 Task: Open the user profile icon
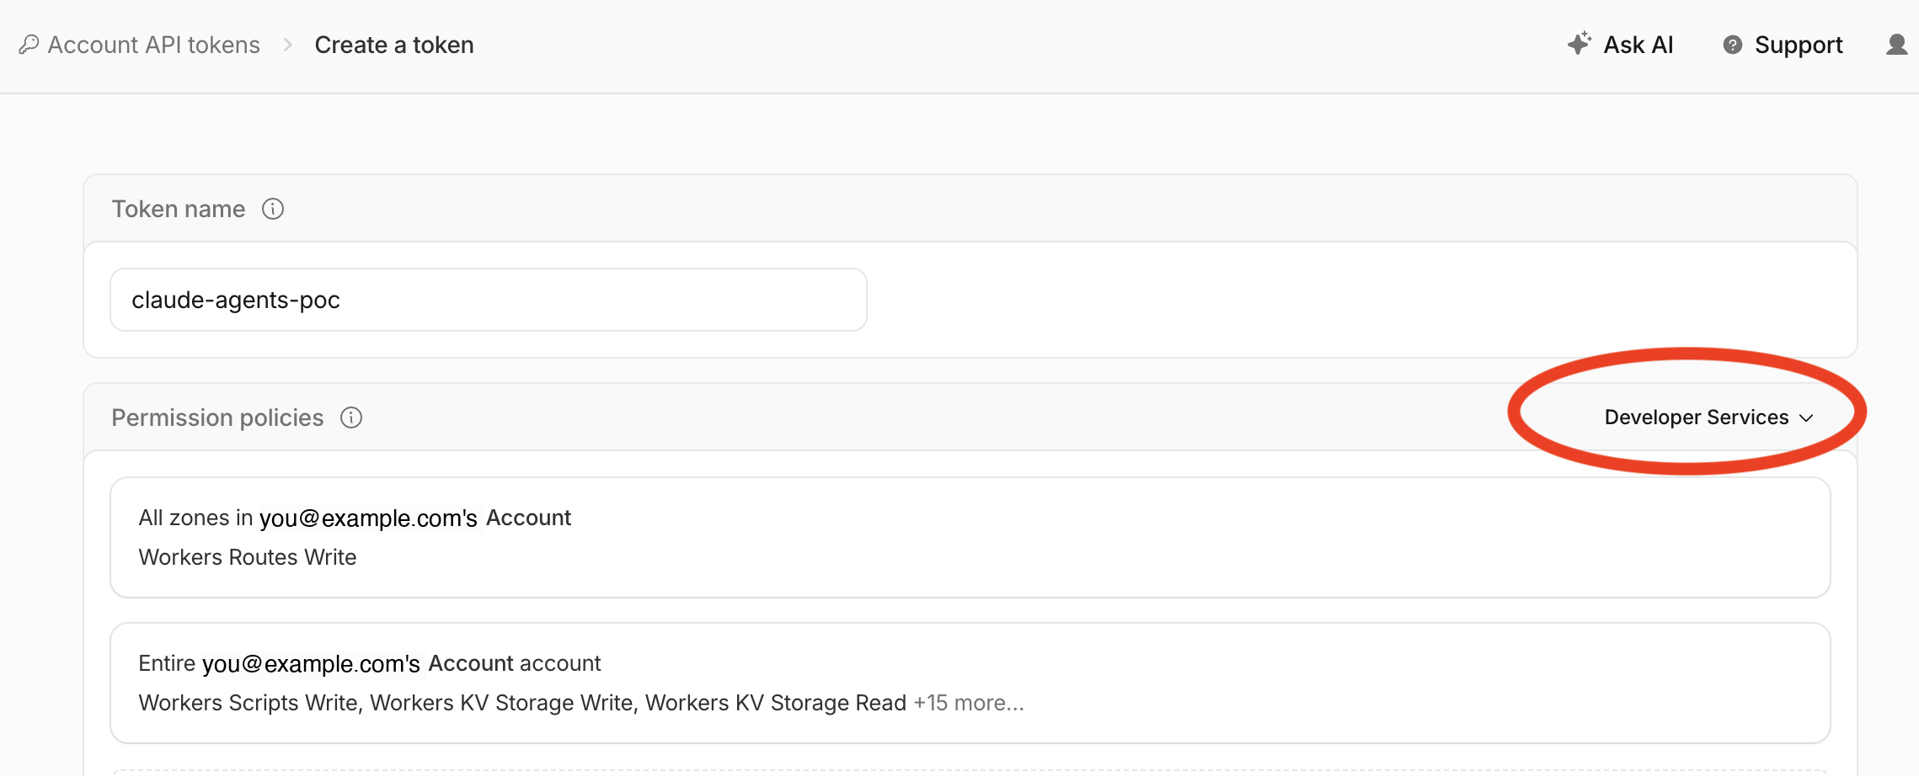point(1897,45)
